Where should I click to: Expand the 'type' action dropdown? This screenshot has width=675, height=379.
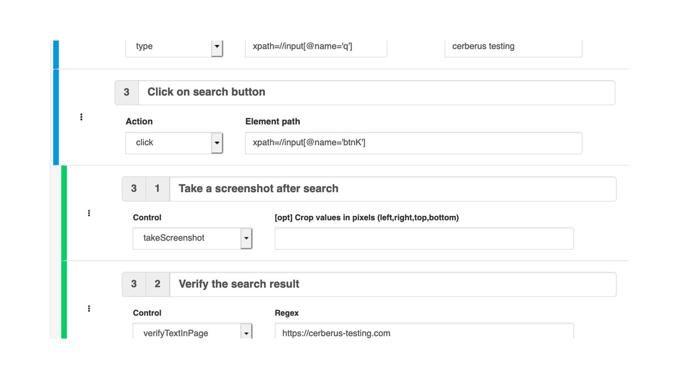point(217,47)
